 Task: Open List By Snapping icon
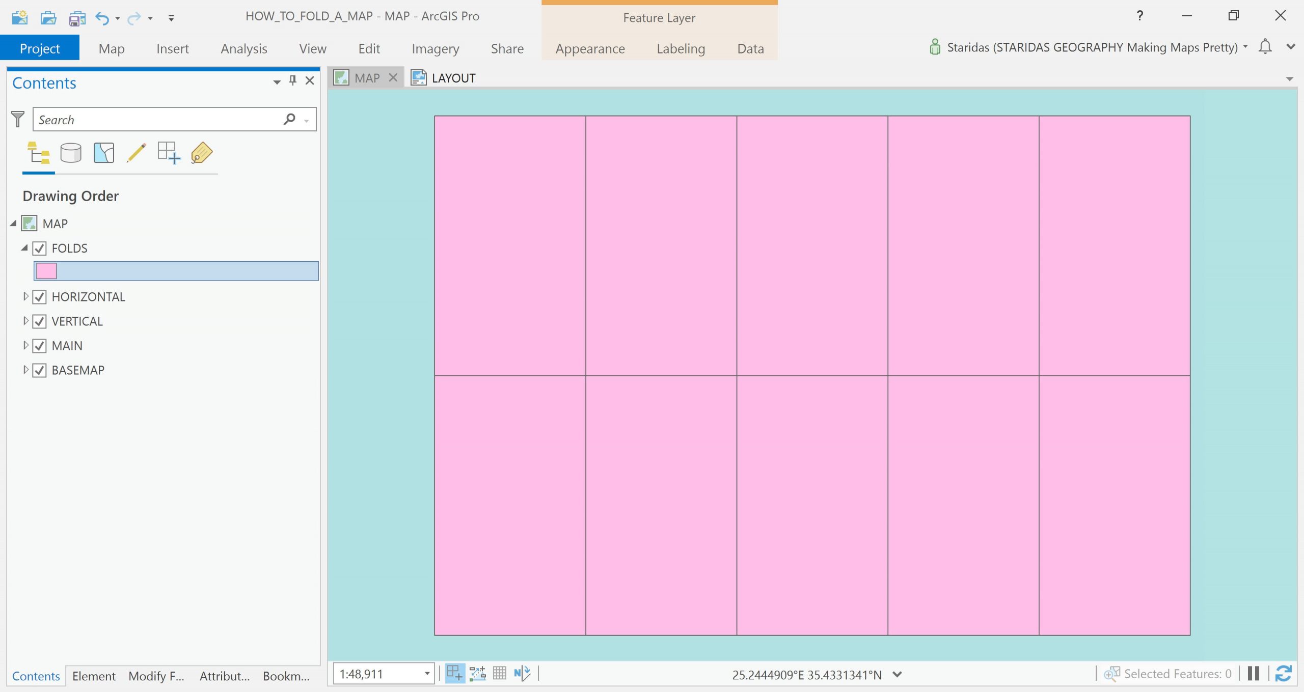169,153
